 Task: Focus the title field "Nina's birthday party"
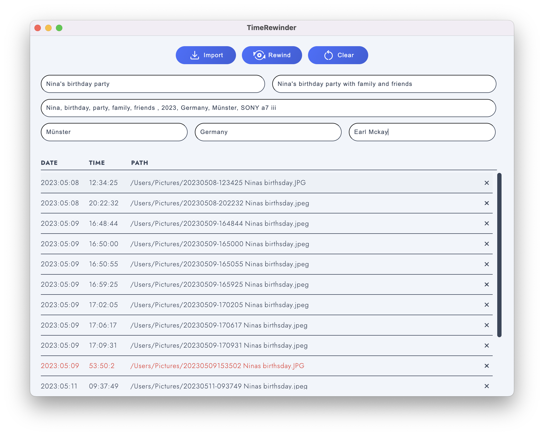(153, 84)
